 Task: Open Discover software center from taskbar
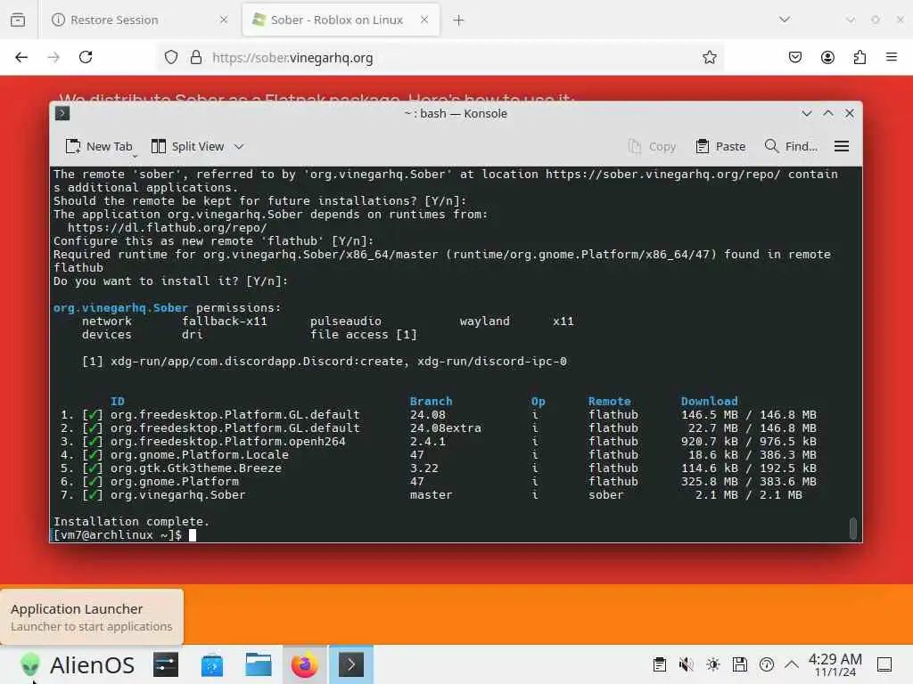click(212, 664)
